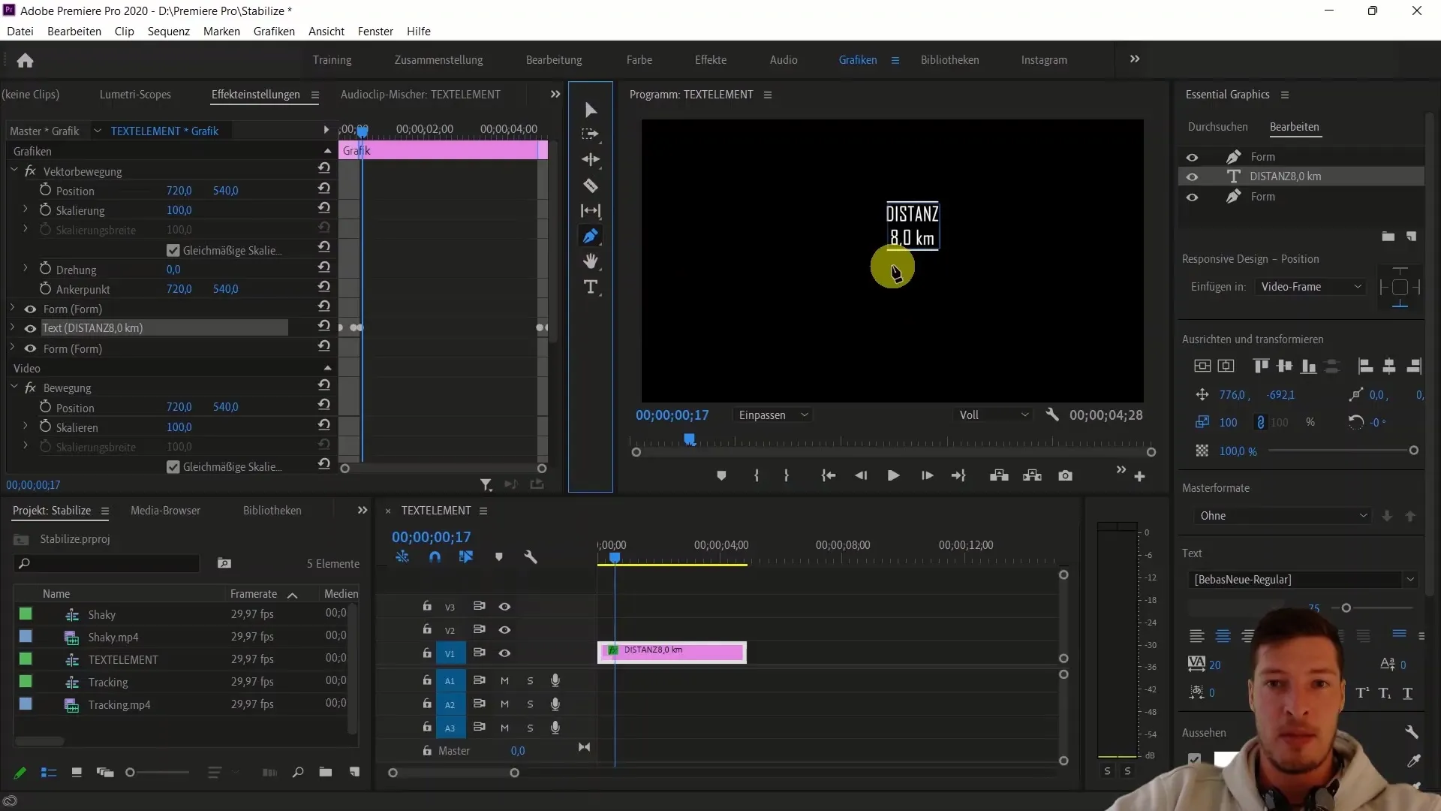The height and width of the screenshot is (811, 1441).
Task: Click the project search input field
Action: pos(107,564)
